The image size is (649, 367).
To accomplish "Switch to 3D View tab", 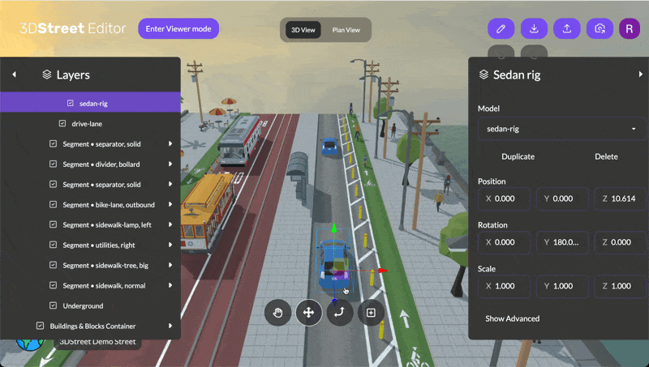I will [303, 30].
